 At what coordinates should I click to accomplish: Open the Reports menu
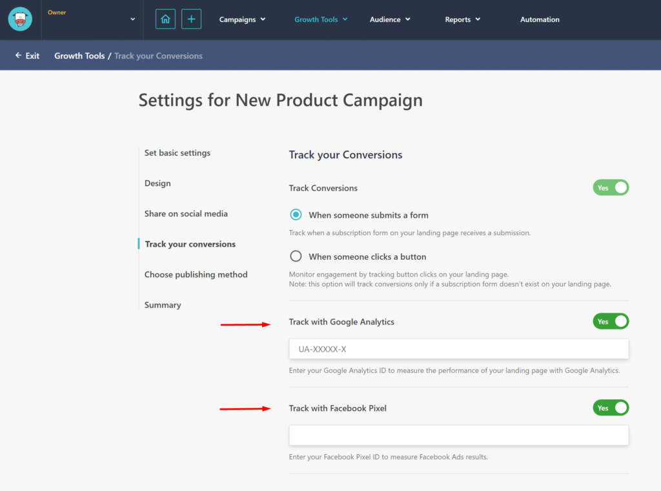[x=462, y=19]
